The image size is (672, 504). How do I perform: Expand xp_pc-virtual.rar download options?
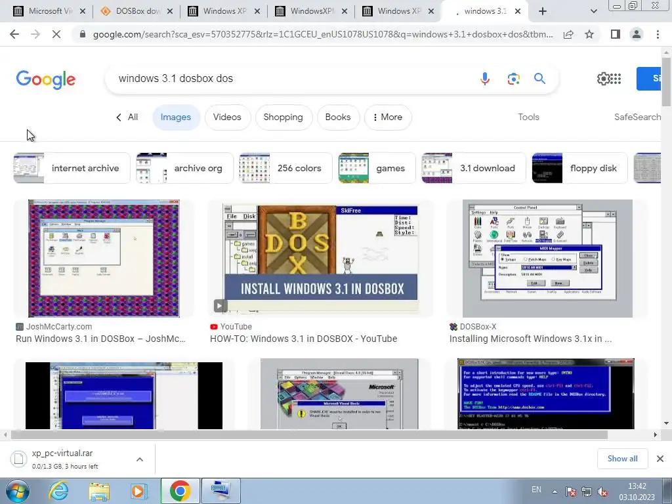pos(140,459)
